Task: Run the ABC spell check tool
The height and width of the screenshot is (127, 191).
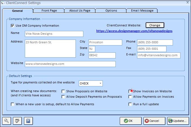Action: click(x=17, y=121)
